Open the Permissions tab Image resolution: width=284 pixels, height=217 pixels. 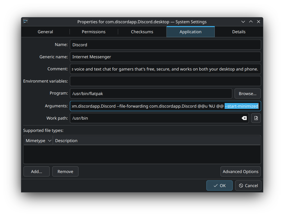click(94, 32)
